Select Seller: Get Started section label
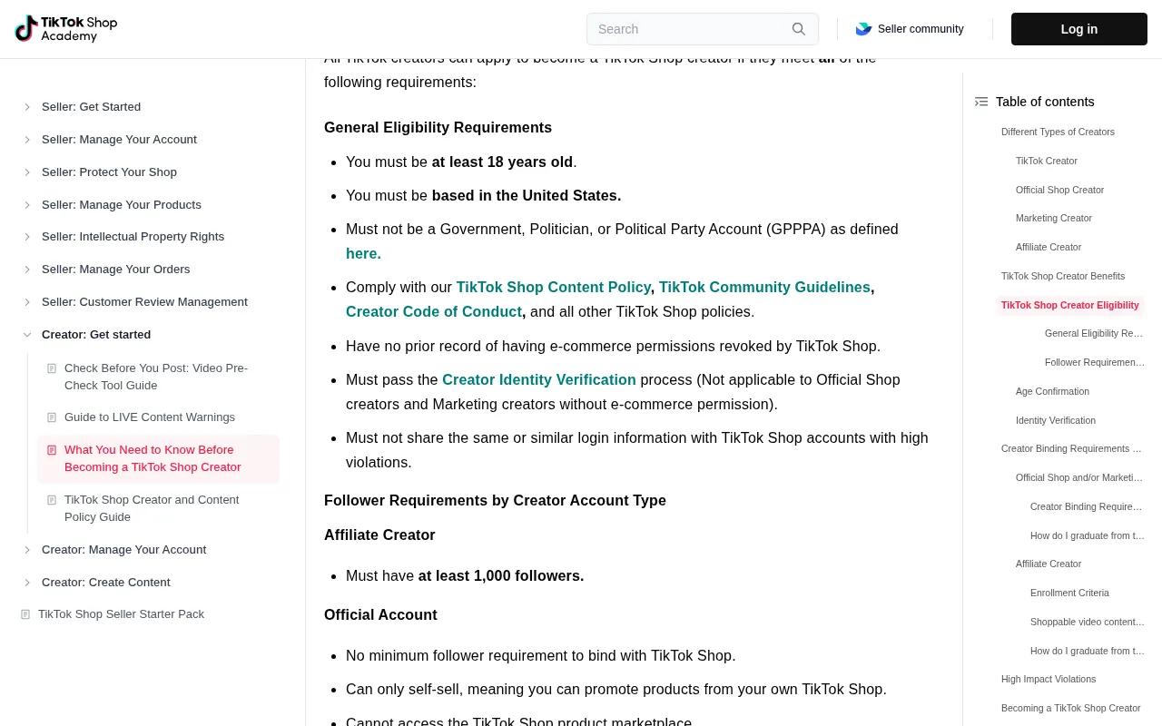This screenshot has width=1162, height=726. coord(91,107)
